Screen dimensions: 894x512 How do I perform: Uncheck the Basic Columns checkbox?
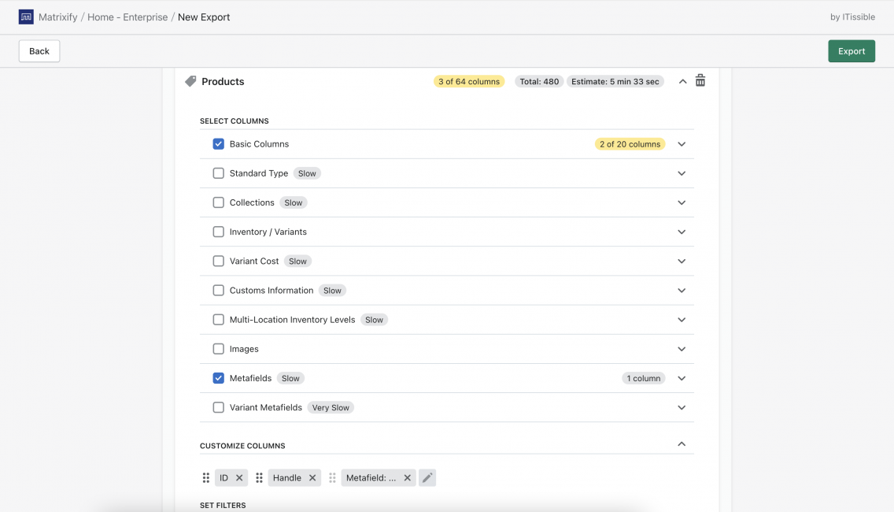[218, 144]
